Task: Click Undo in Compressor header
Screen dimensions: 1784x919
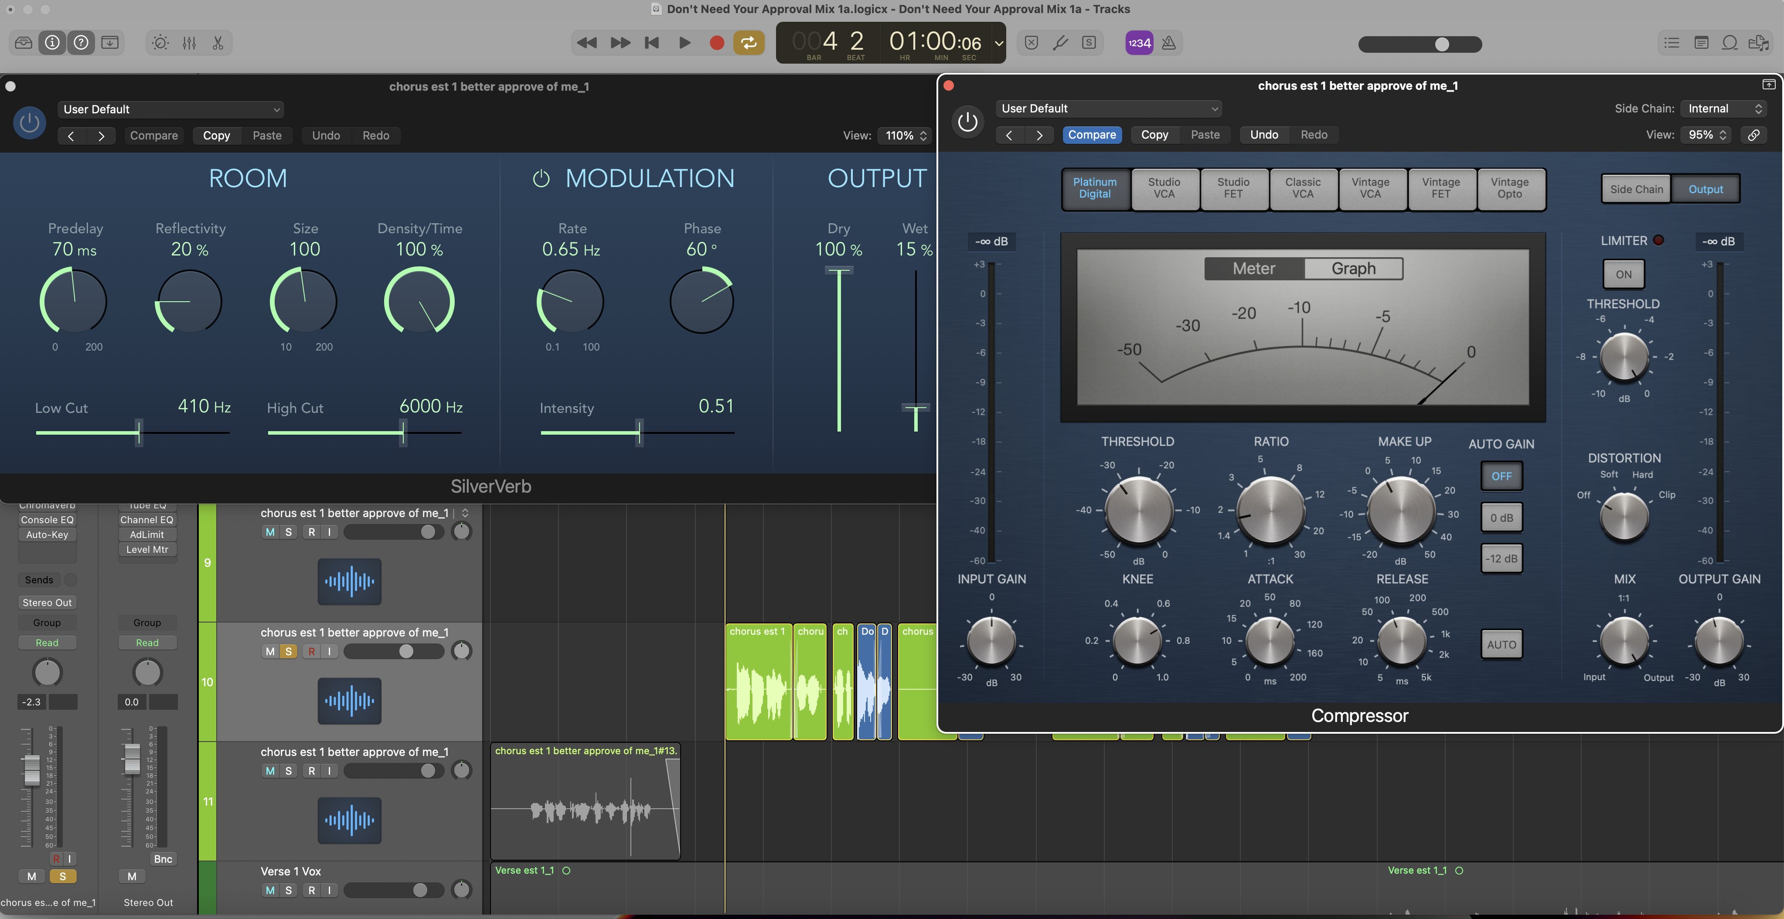Action: tap(1264, 135)
